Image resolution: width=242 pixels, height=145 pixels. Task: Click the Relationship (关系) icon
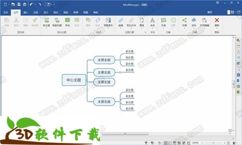[163, 20]
